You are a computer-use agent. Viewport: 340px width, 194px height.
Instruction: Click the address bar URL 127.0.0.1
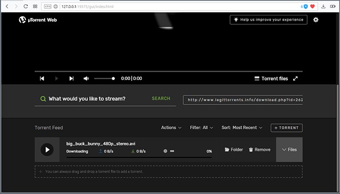pos(87,6)
